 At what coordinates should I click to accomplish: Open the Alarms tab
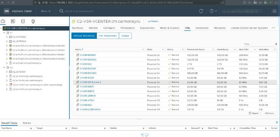pyautogui.click(x=27, y=123)
